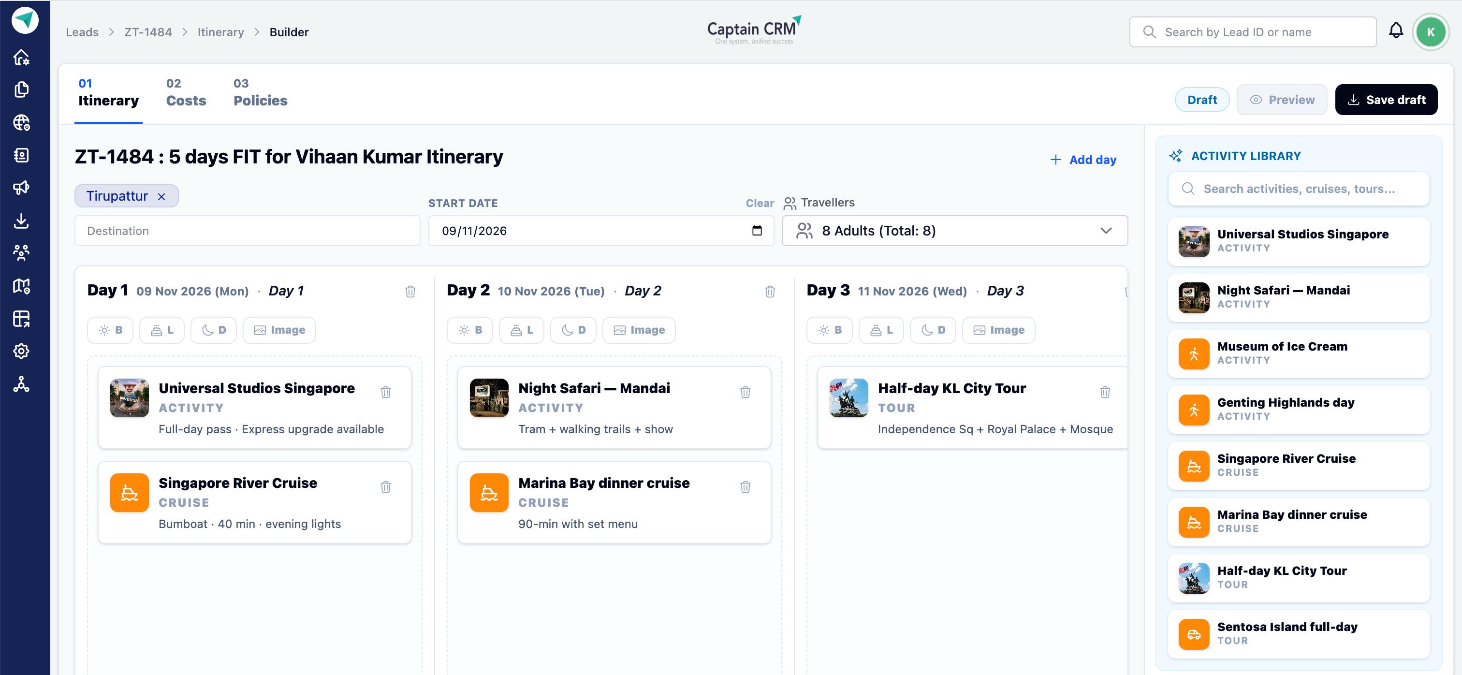Remove Half-day KL City Tour from Day 3
1462x675 pixels.
pos(1104,392)
